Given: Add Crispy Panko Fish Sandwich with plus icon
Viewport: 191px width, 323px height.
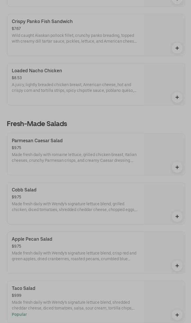Looking at the screenshot, I should coord(177,48).
